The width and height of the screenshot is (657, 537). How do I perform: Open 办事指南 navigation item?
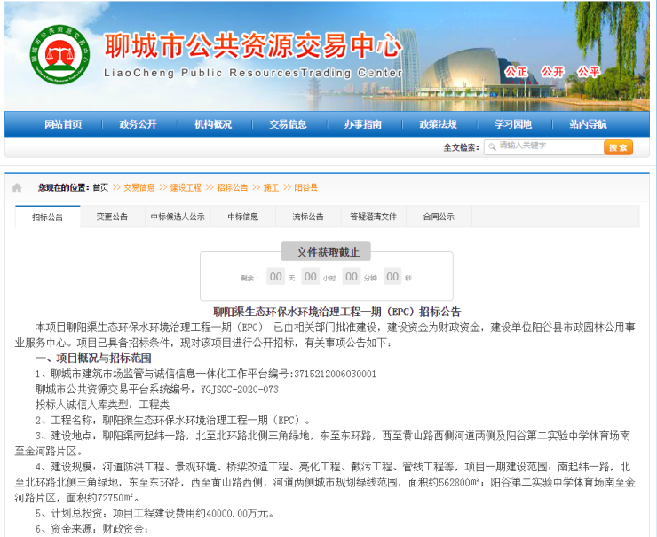(x=363, y=124)
